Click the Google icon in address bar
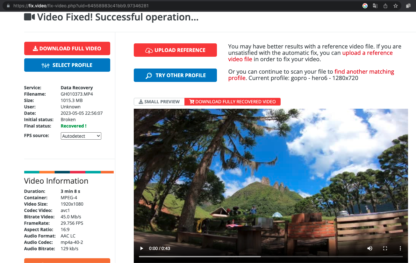This screenshot has width=416, height=263. pyautogui.click(x=365, y=6)
